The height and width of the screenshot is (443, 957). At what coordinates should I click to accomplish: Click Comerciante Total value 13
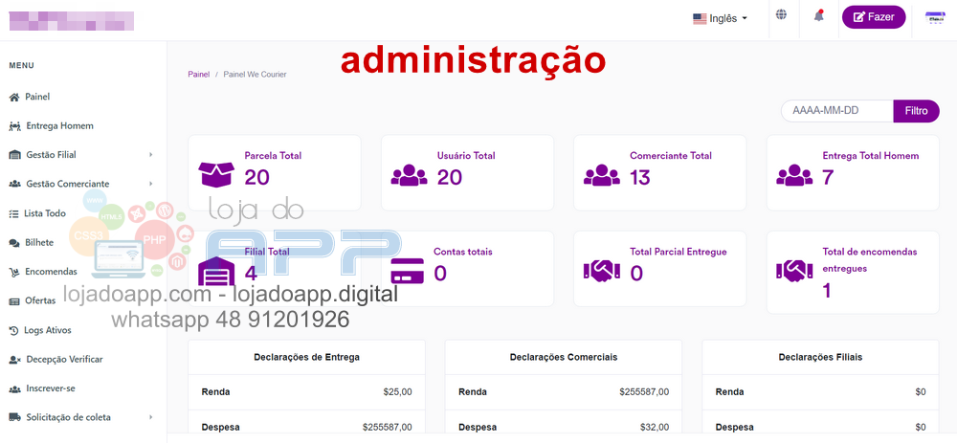(x=640, y=178)
